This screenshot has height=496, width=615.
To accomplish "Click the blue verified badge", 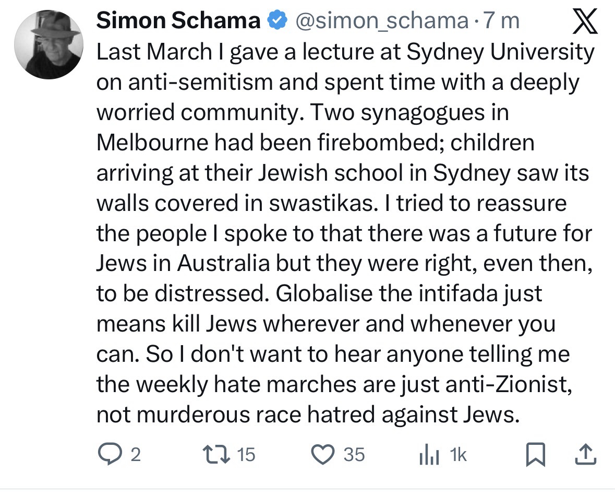I will tap(276, 21).
